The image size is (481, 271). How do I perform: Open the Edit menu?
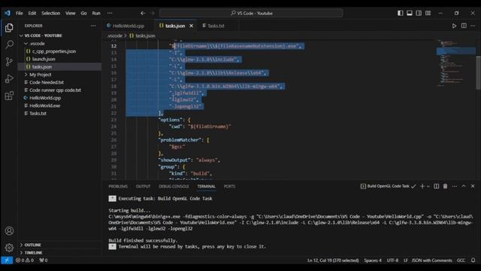pyautogui.click(x=32, y=14)
